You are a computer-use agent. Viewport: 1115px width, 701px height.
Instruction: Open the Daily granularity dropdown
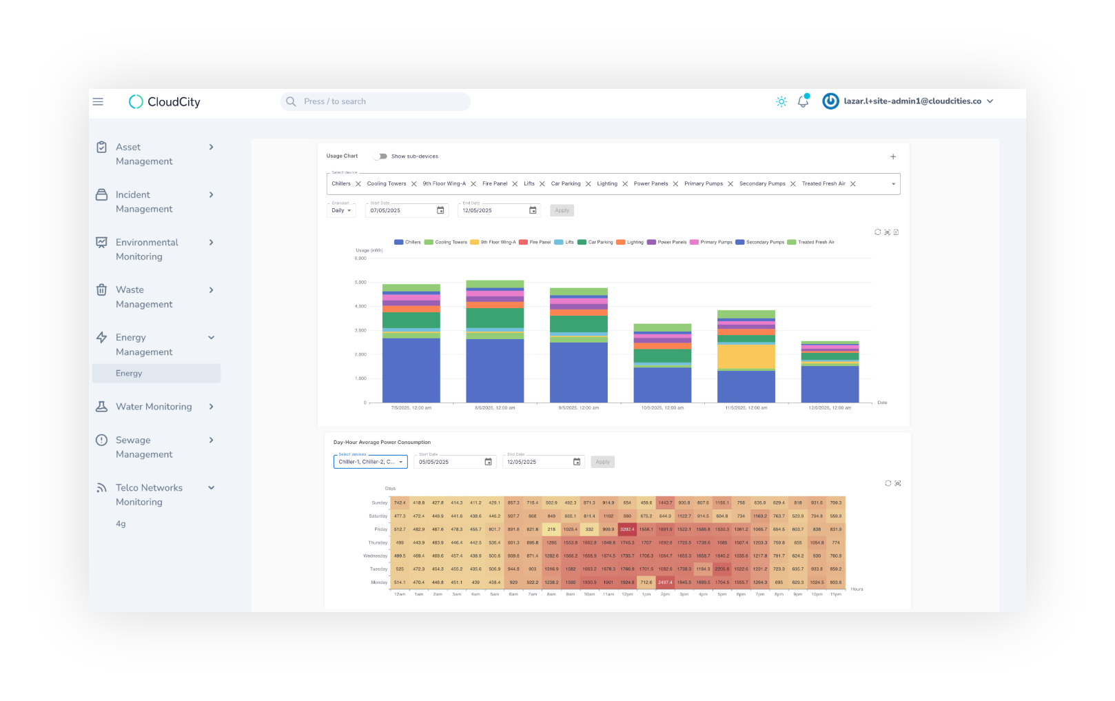point(341,211)
